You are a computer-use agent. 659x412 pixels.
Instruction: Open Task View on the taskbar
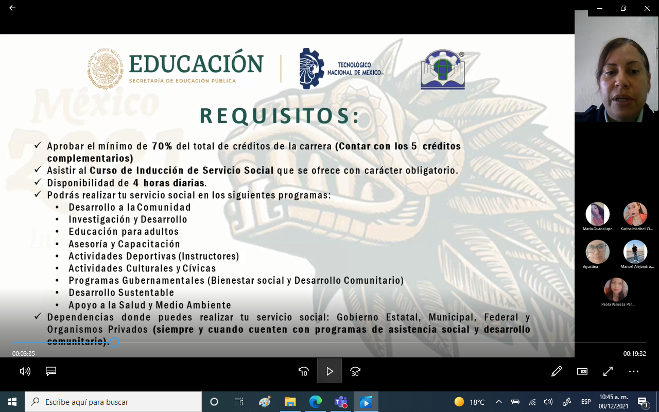(239, 402)
